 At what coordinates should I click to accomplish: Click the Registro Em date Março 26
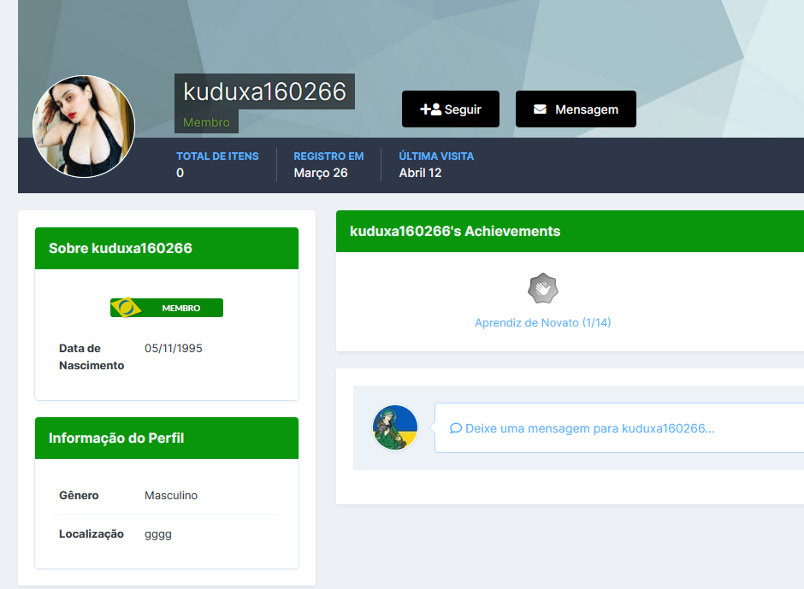point(321,173)
